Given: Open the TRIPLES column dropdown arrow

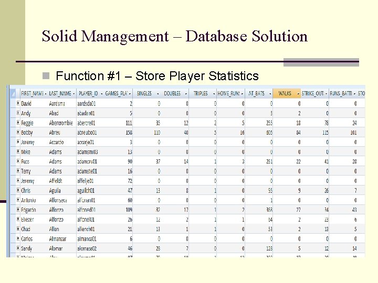Looking at the screenshot, I should [x=214, y=94].
